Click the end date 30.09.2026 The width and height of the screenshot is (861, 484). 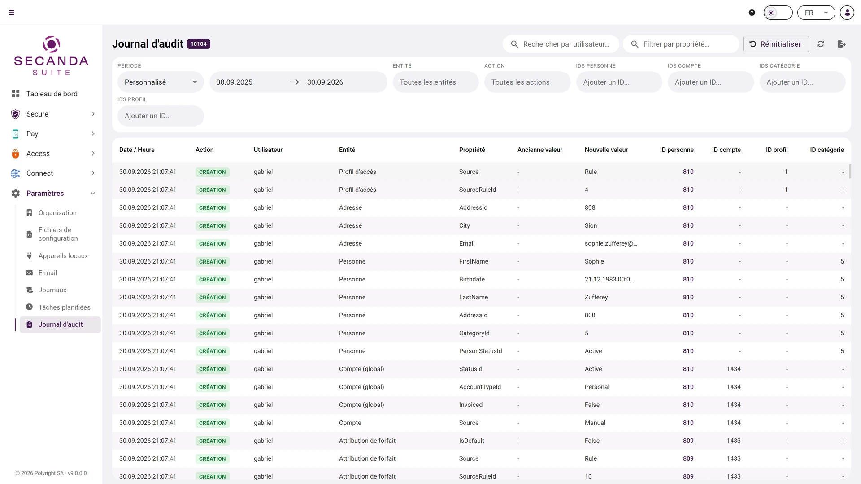click(325, 82)
